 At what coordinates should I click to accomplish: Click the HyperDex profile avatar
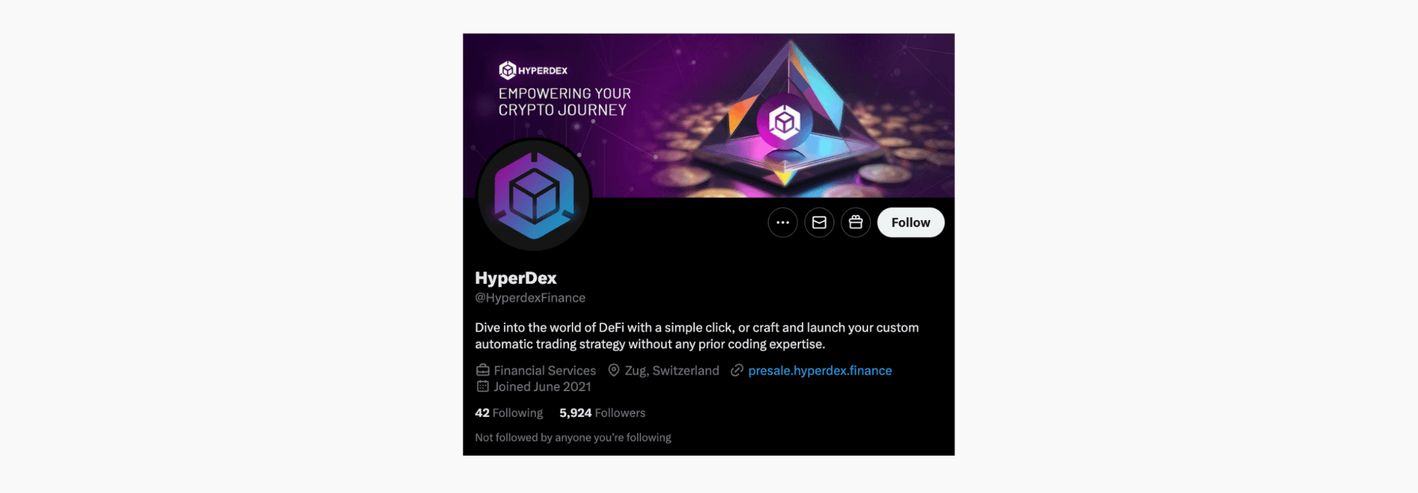point(534,195)
